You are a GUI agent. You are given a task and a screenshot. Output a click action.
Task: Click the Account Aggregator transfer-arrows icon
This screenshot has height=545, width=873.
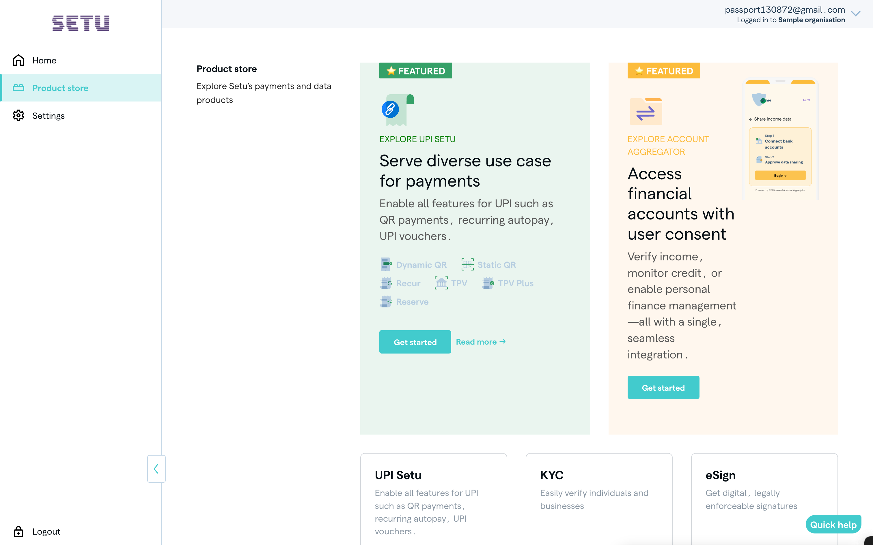646,112
